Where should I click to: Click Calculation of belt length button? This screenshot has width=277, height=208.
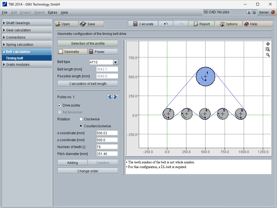tap(88, 84)
